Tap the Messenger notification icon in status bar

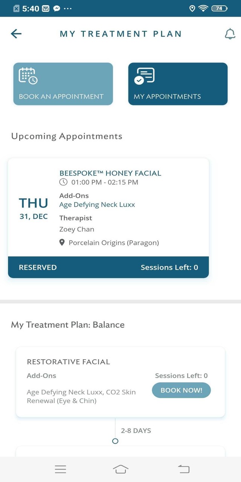[x=56, y=8]
